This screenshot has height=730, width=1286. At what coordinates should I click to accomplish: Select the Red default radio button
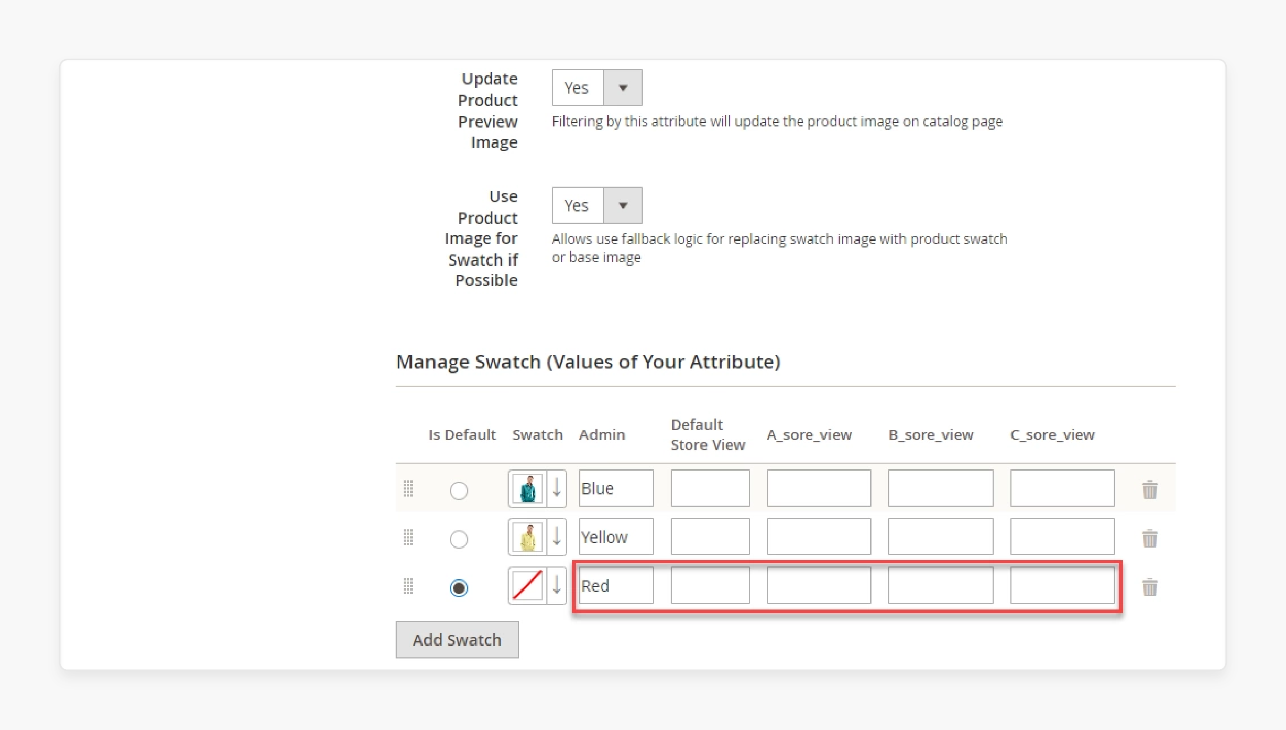pos(459,587)
